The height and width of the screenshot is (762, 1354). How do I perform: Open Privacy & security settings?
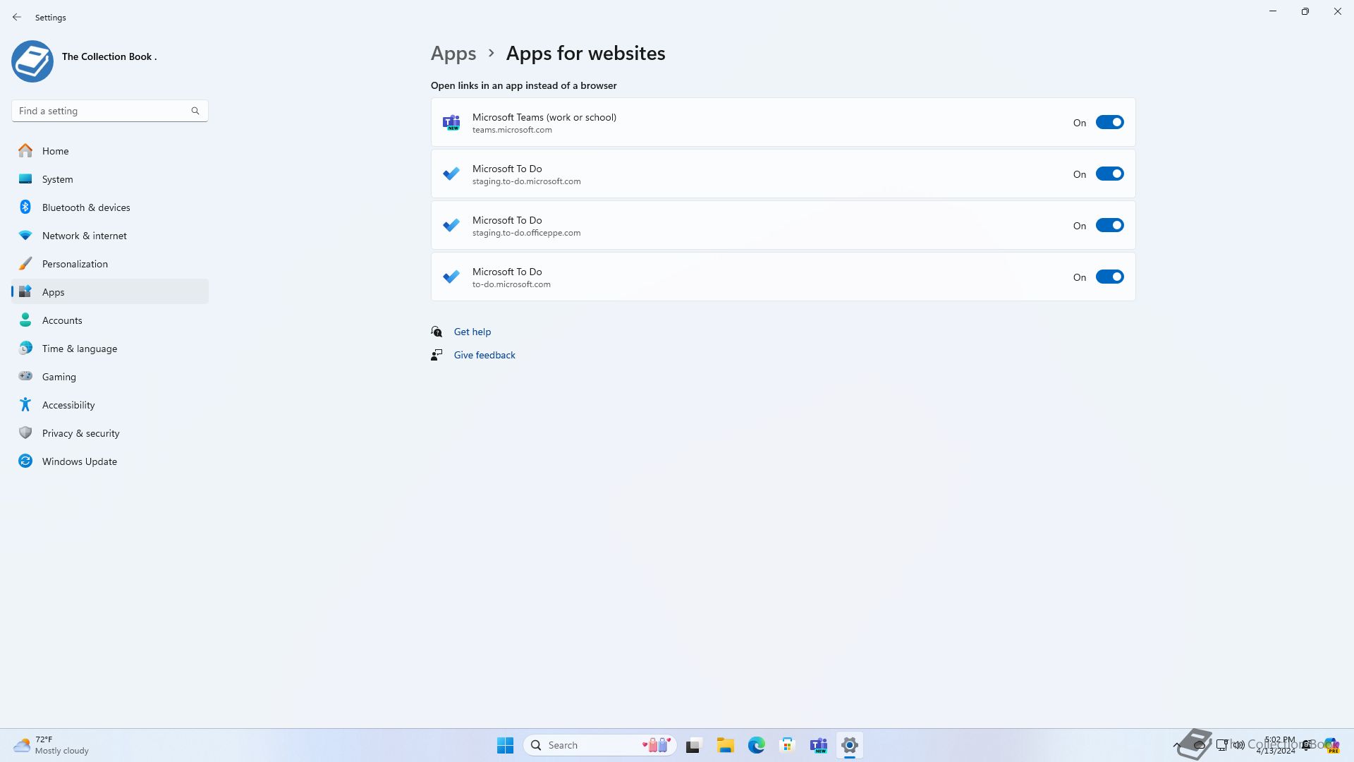click(x=110, y=433)
